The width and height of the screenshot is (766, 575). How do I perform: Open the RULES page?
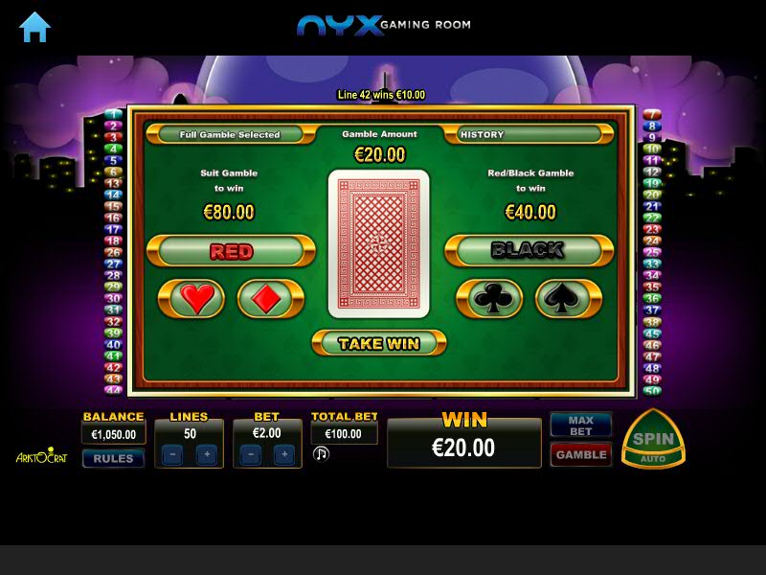click(x=113, y=459)
